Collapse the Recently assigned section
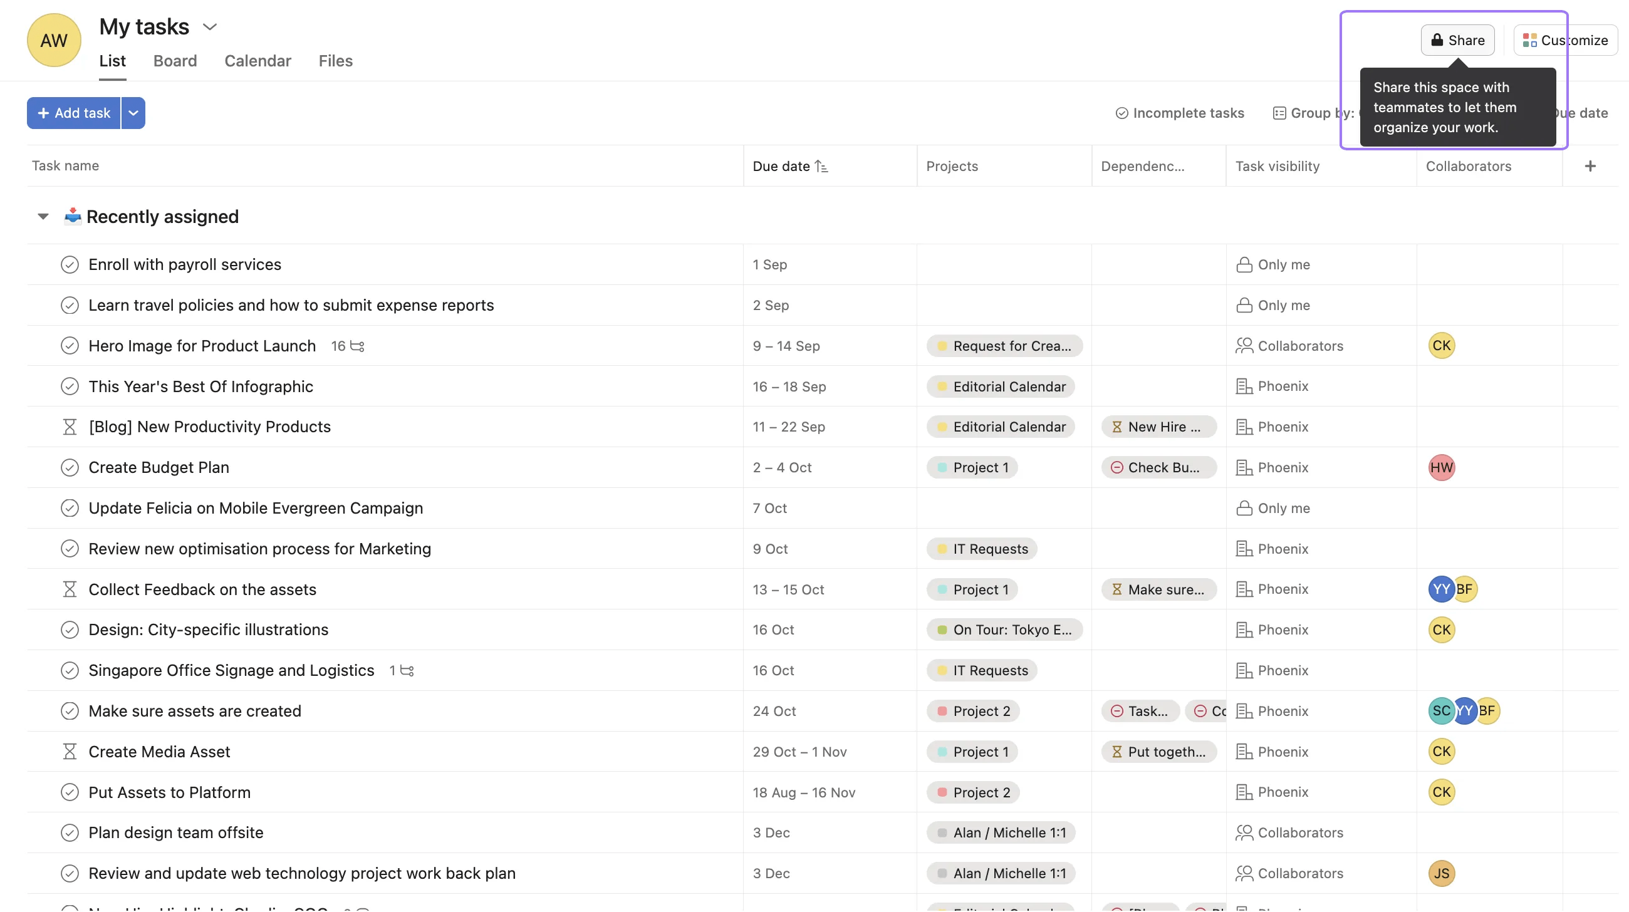 tap(43, 216)
